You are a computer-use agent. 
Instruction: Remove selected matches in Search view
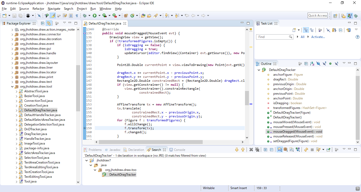251,150
